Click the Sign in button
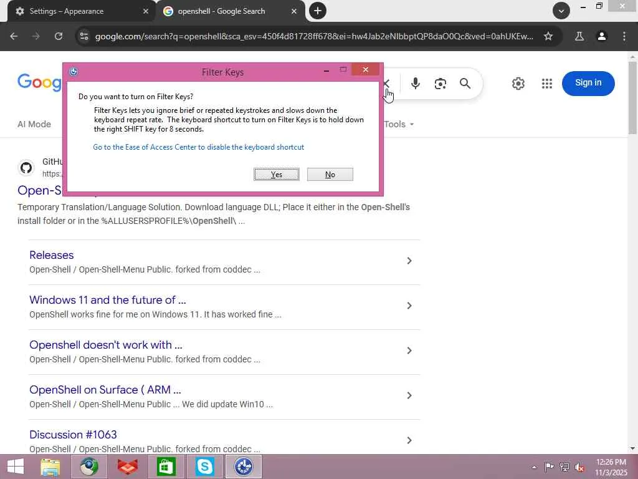638x479 pixels. tap(588, 83)
